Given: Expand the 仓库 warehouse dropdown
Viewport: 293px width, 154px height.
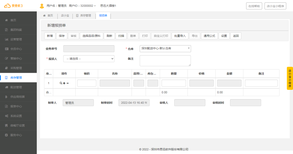Looking at the screenshot, I should pos(165,49).
